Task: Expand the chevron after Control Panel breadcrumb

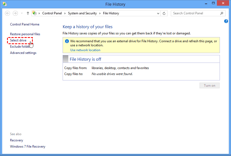Action: (x=65, y=13)
